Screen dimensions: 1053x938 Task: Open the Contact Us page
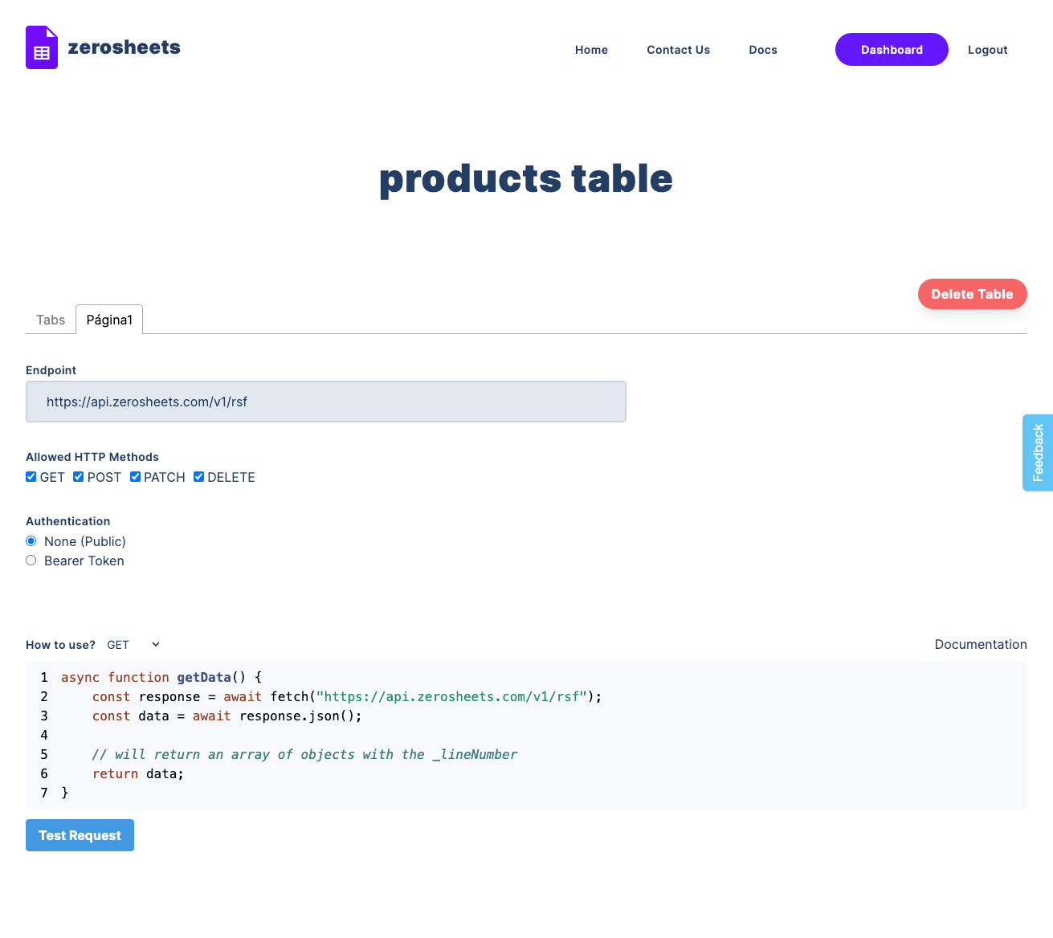tap(678, 50)
